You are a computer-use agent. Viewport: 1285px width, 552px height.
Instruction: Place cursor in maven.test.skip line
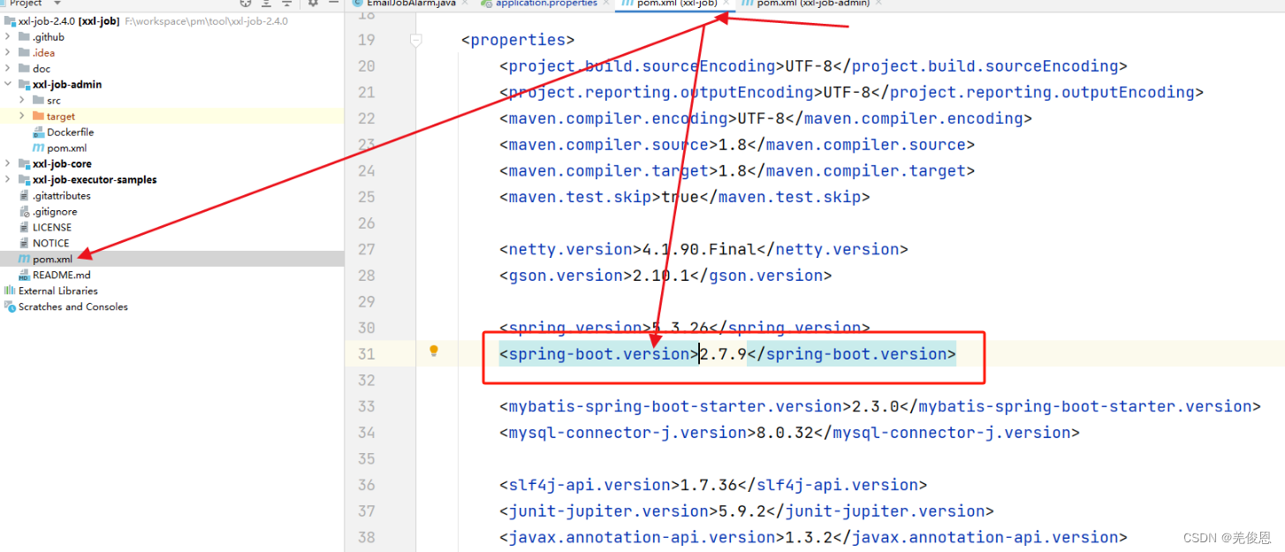[x=684, y=197]
